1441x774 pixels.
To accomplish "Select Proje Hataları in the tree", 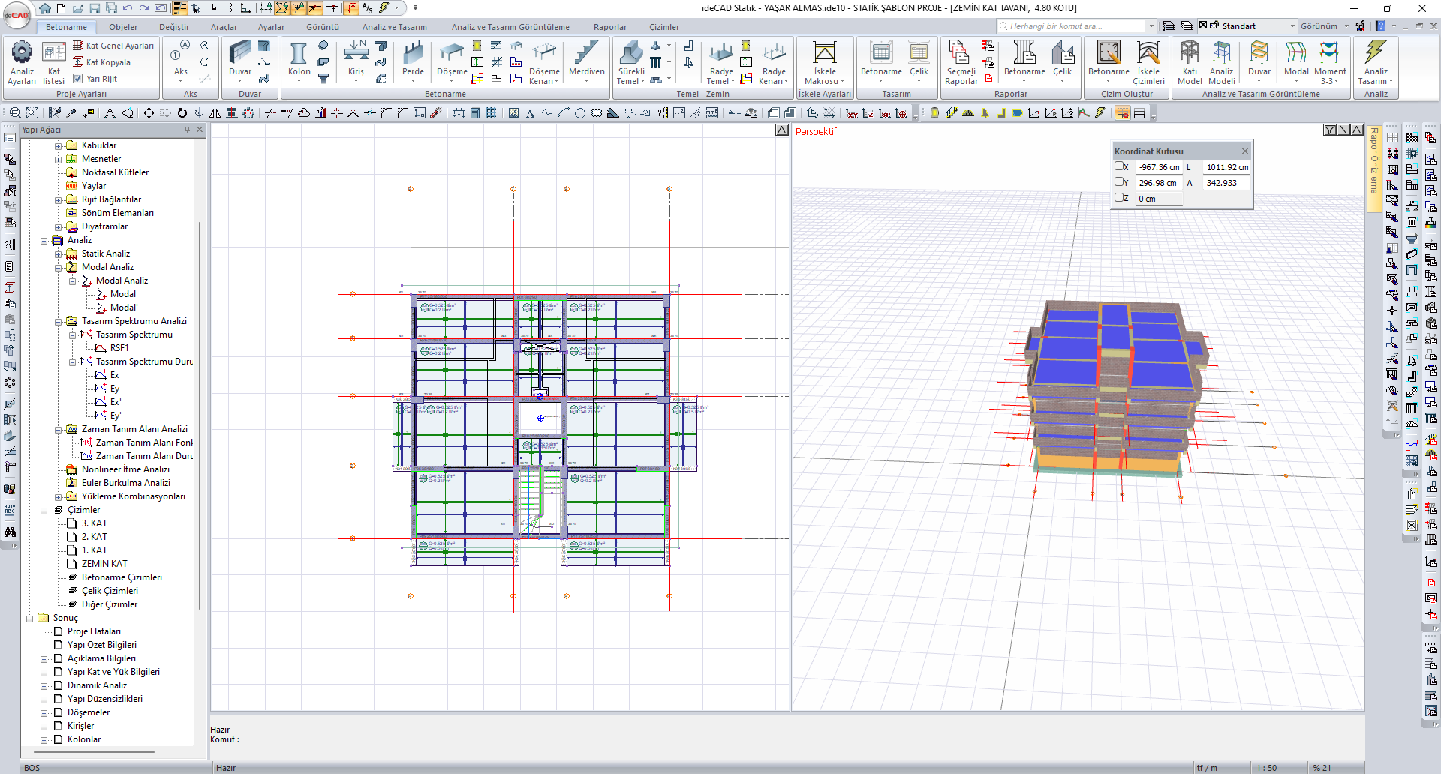I will point(94,631).
